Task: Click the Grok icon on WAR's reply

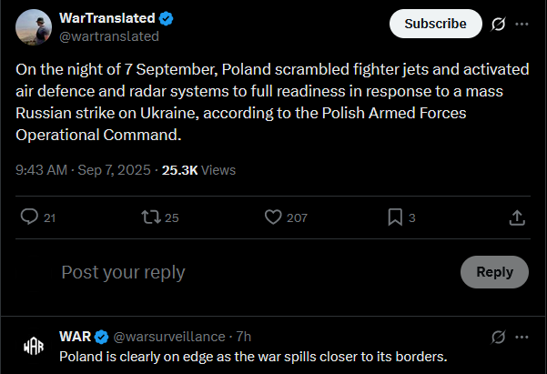Action: tap(498, 338)
